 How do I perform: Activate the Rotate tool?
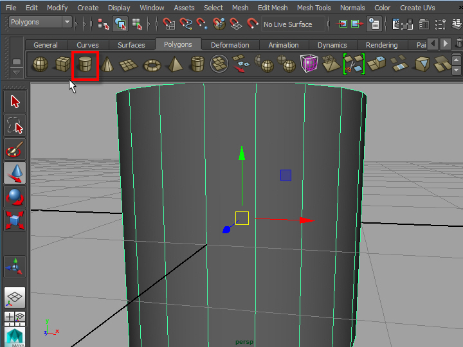point(15,197)
